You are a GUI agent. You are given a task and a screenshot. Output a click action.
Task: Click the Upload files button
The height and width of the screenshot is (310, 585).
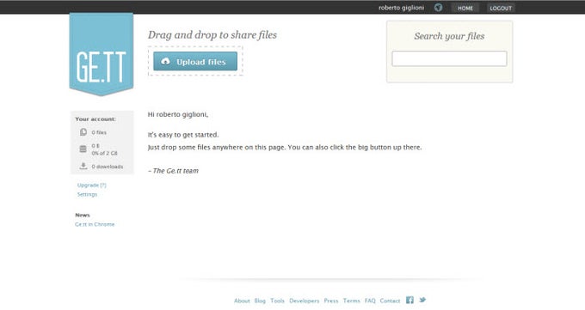click(195, 62)
